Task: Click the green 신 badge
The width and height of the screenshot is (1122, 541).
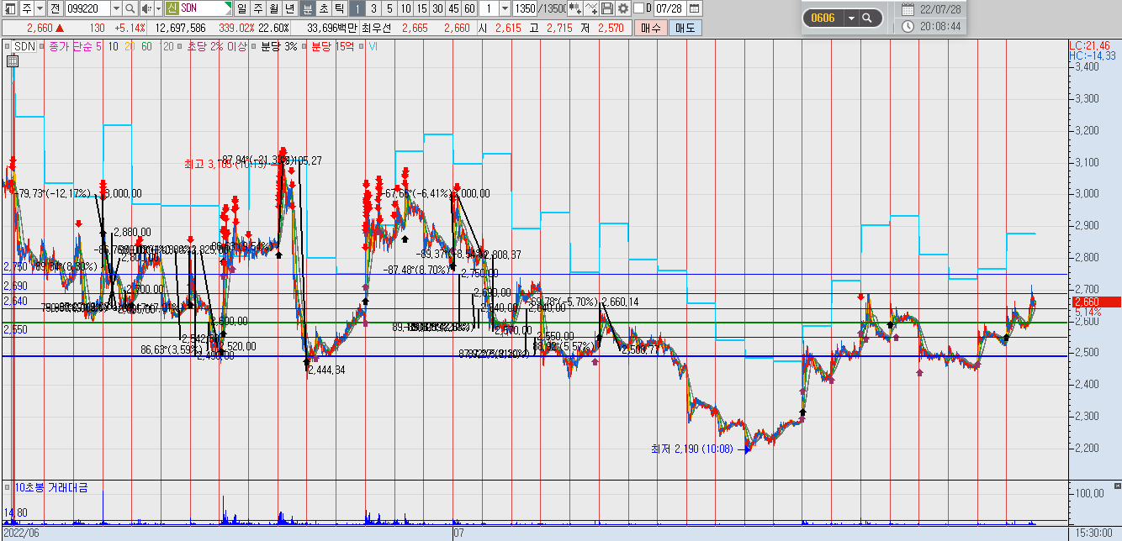Action: point(172,8)
